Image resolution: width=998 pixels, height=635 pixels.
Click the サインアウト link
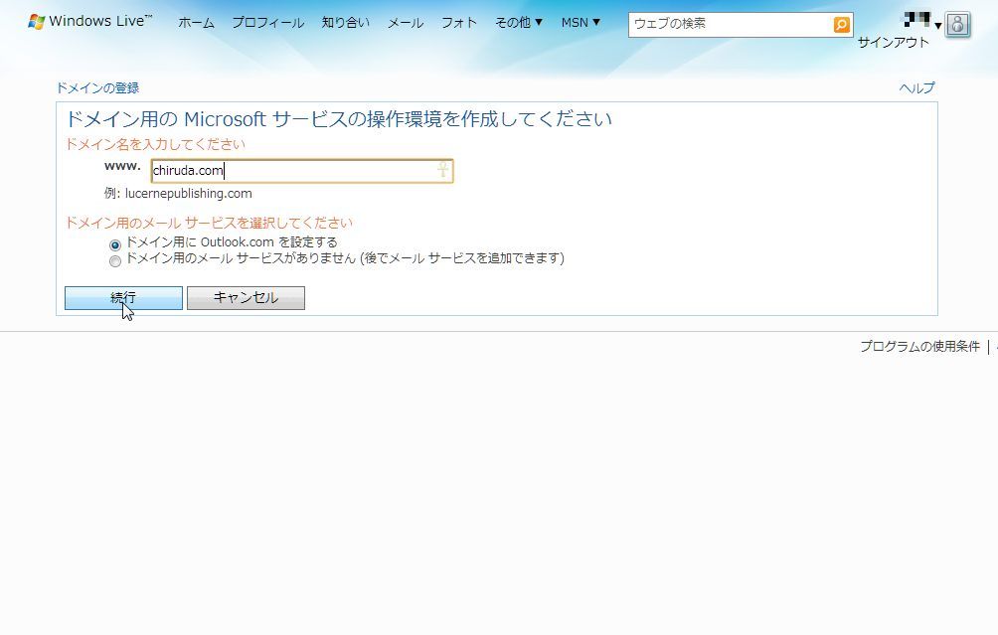893,43
